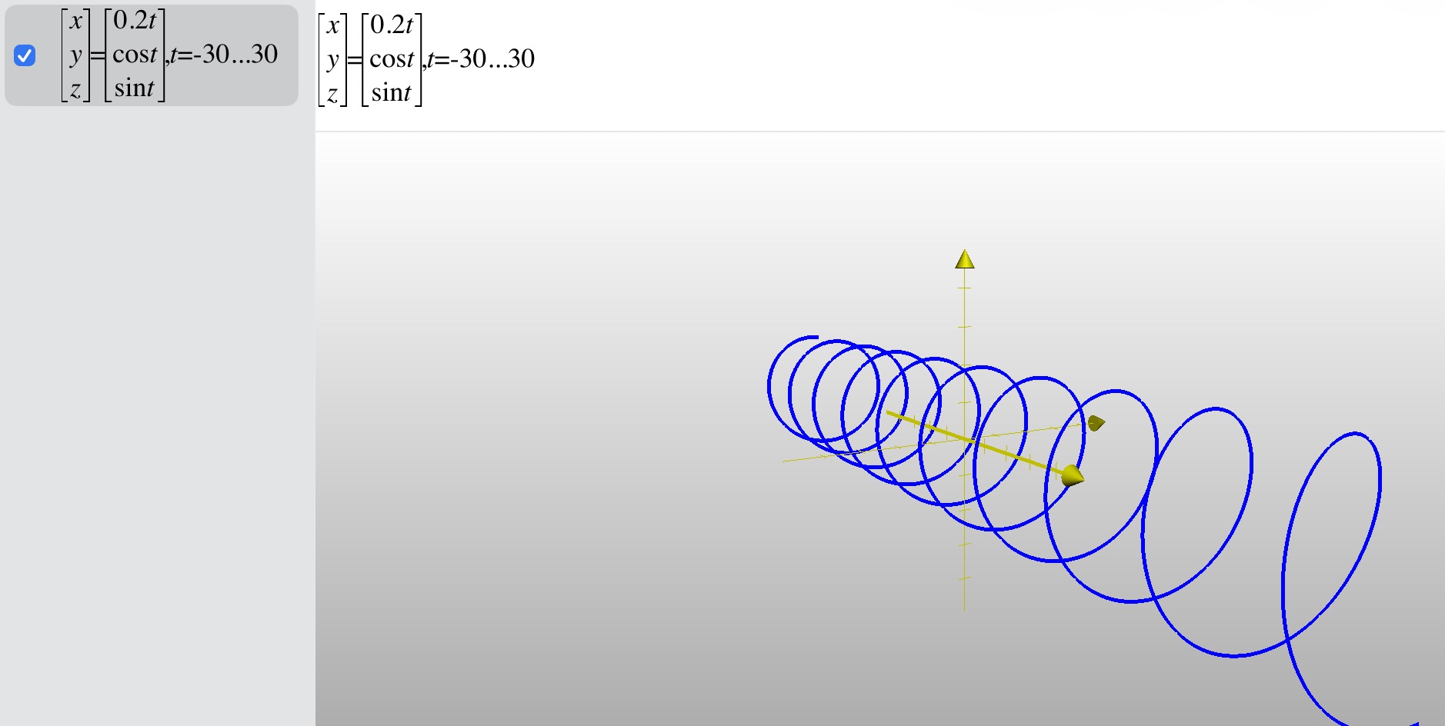Viewport: 1445px width, 726px height.
Task: Click the t=-30...30 range in sidebar entry
Action: 225,55
